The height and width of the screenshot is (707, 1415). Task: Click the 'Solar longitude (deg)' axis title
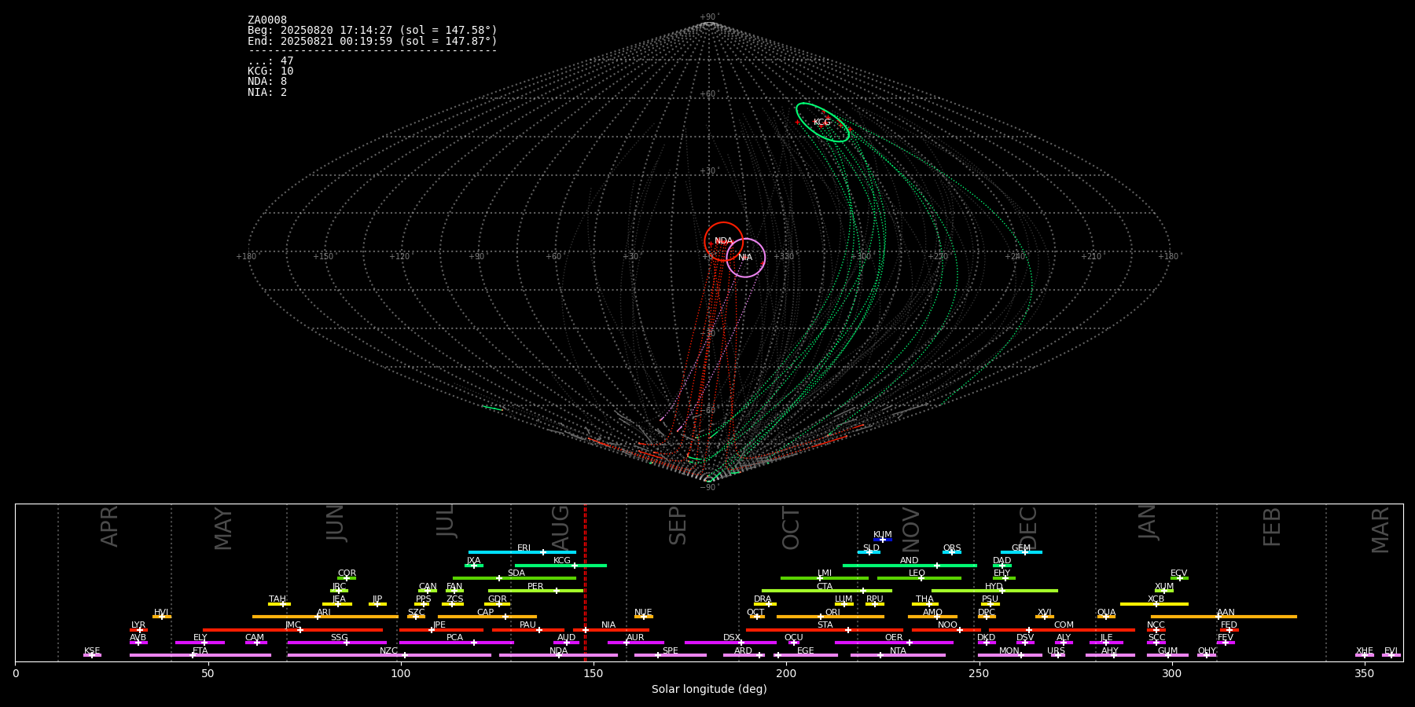coord(709,690)
